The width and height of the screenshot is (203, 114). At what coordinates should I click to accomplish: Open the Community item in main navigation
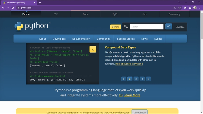point(104,39)
